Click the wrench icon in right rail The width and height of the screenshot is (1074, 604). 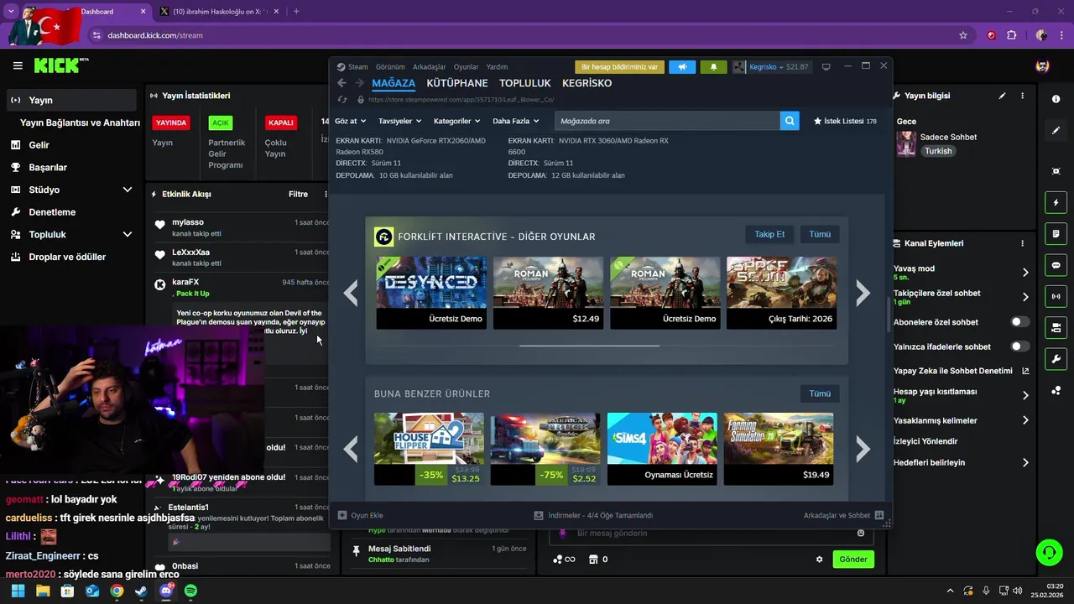click(x=1056, y=359)
